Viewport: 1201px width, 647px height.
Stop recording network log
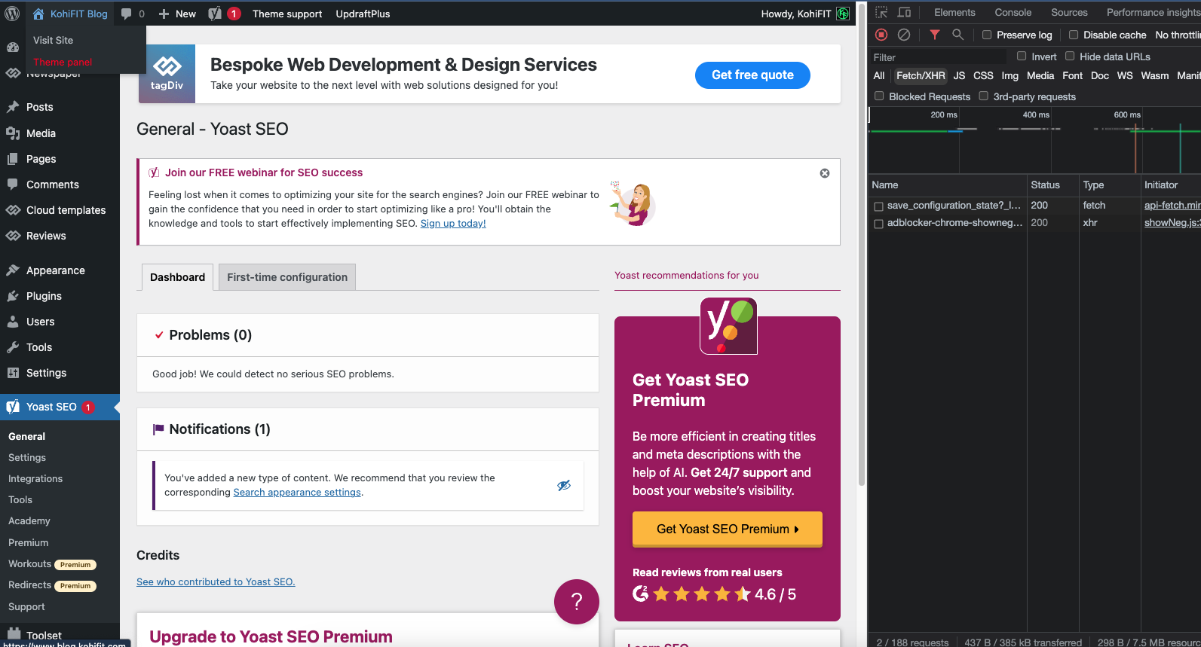(x=881, y=35)
